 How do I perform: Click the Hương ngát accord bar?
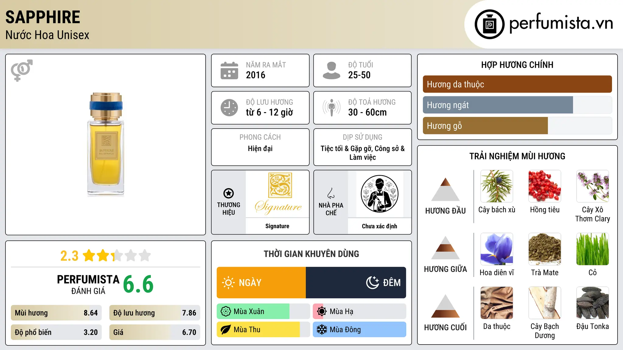(517, 105)
